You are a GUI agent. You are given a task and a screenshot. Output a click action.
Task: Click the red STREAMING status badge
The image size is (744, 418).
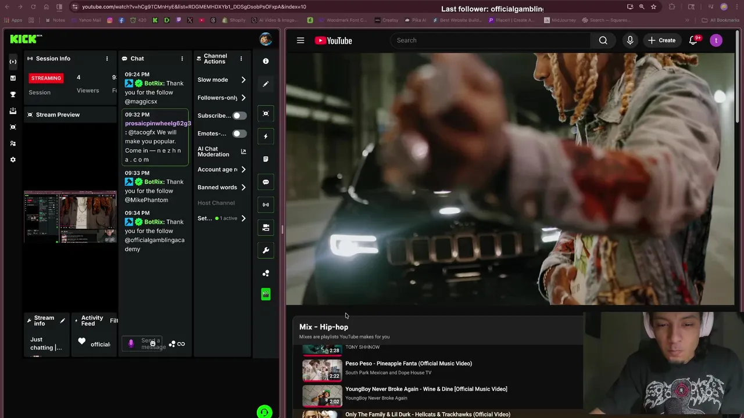pos(46,78)
